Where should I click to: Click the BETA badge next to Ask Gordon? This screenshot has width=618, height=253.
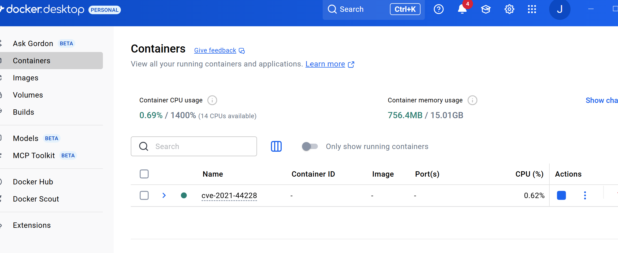66,43
